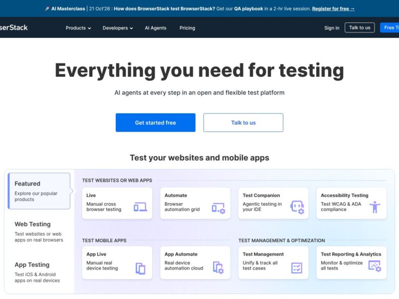Open the Test Management card title

[263, 254]
